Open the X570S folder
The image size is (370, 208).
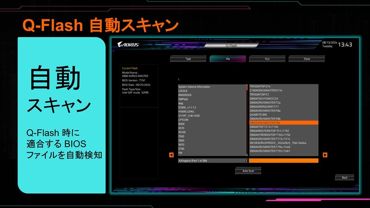tap(182, 132)
